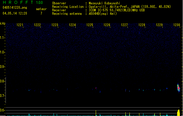Click the 0.7 frequency axis label
The width and height of the screenshot is (183, 116).
(x=2, y=96)
